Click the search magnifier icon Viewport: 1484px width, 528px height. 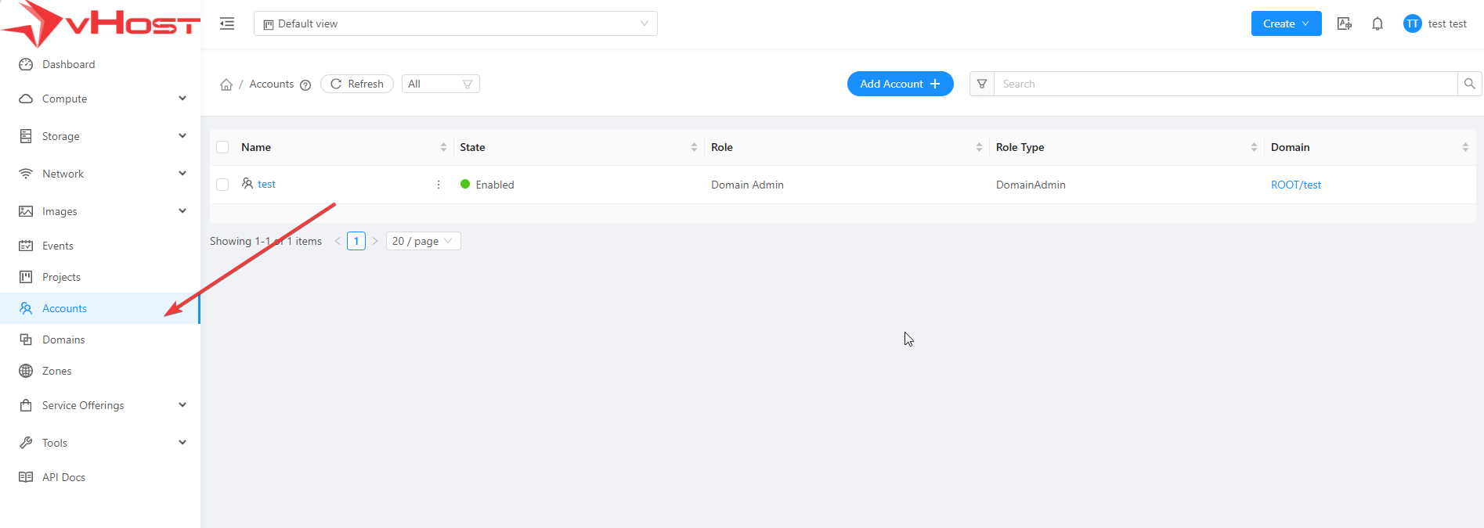[x=1469, y=84]
